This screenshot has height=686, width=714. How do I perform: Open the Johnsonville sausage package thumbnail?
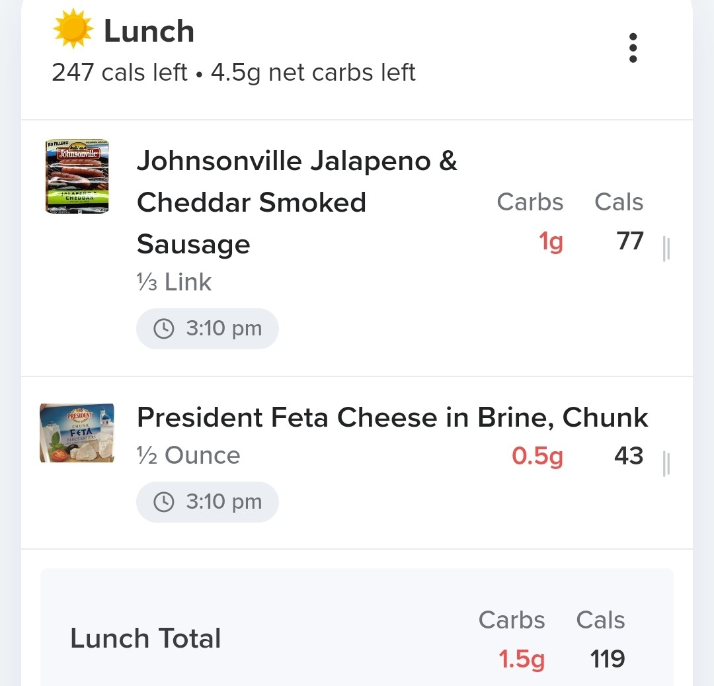(77, 176)
